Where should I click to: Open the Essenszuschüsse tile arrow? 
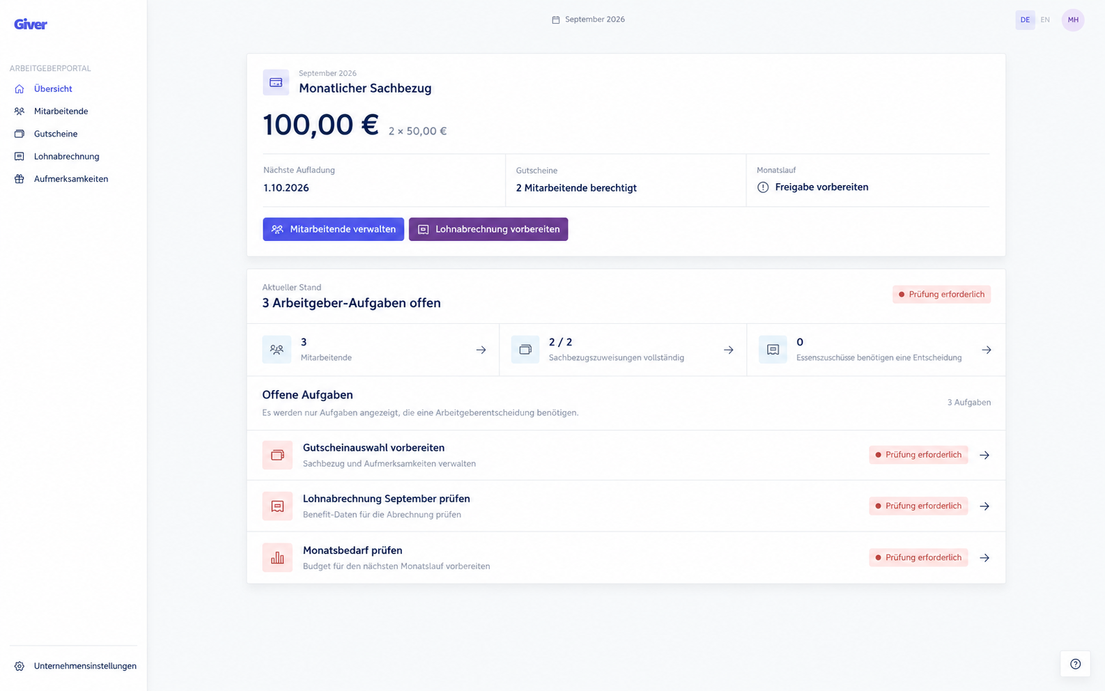pos(987,350)
